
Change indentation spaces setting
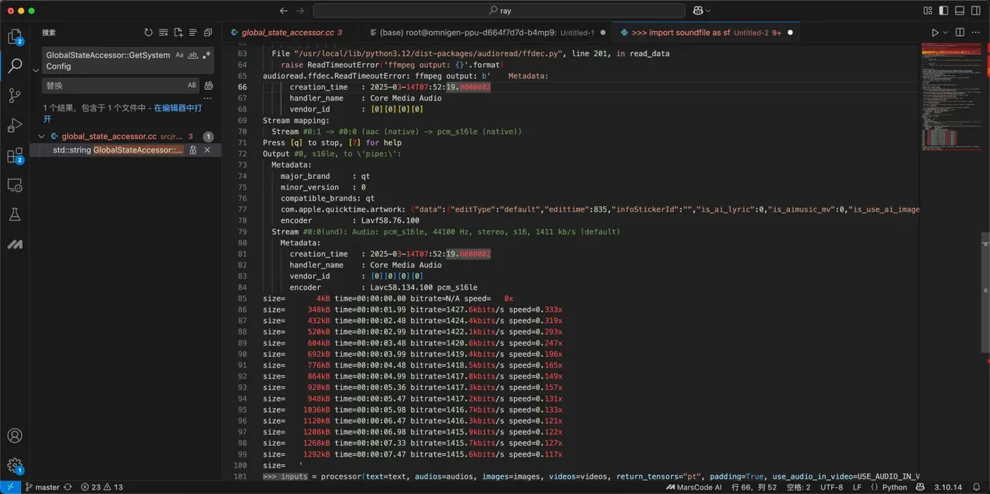(798, 487)
